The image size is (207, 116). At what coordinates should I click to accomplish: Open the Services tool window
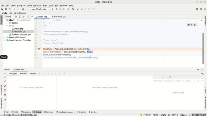click(93, 112)
